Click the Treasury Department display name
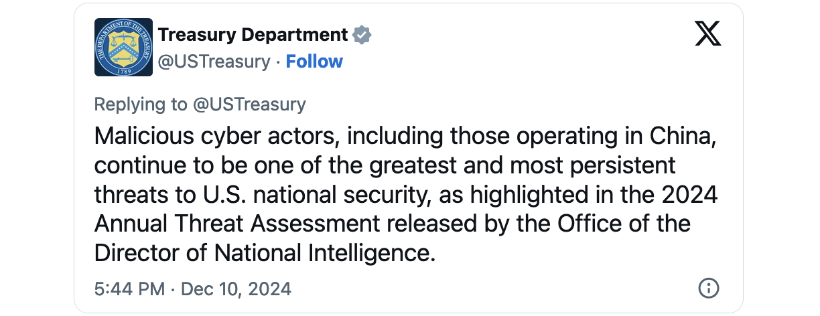This screenshot has width=820, height=316. click(253, 34)
